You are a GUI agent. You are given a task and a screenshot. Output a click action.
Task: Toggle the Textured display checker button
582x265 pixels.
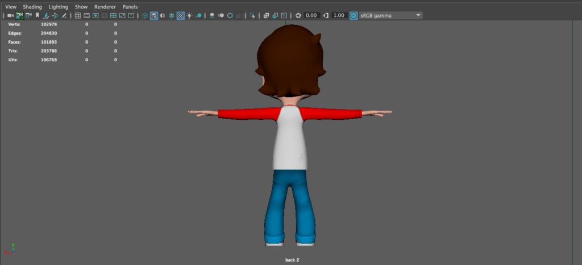pos(181,15)
